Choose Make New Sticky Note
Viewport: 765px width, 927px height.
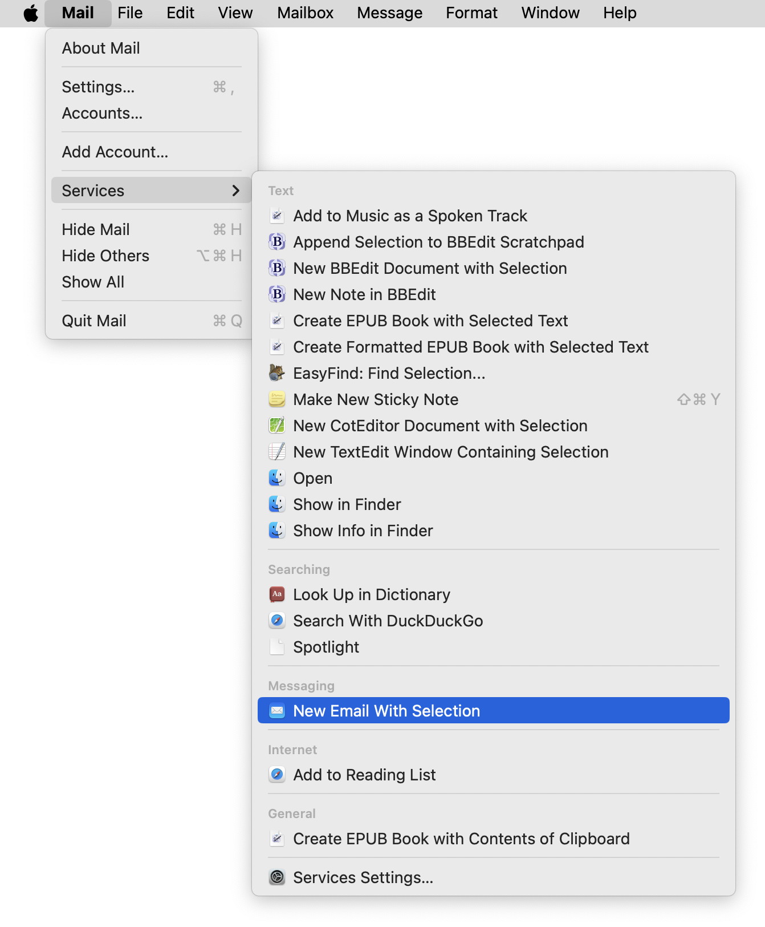click(494, 399)
